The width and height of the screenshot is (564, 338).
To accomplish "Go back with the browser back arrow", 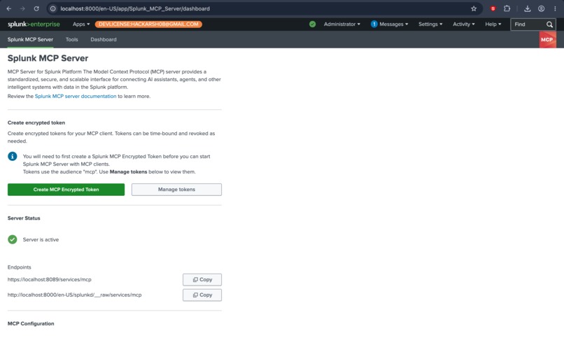I will (9, 8).
